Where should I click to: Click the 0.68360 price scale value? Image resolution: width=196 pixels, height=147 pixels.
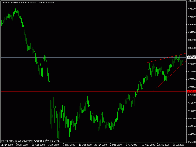tap(192, 111)
